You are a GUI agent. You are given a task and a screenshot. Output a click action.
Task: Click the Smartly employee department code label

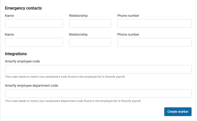(31, 86)
